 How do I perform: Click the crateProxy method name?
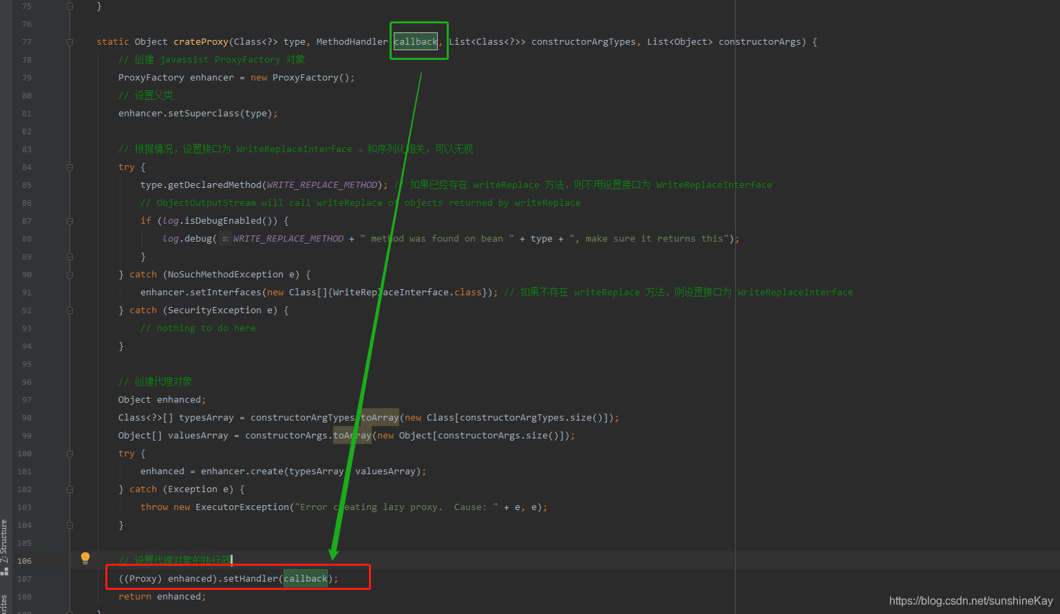coord(200,42)
